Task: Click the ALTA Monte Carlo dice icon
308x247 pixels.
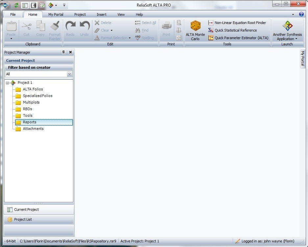Action: (196, 26)
